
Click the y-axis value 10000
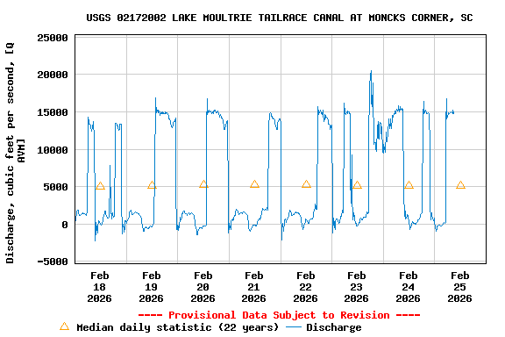(x=53, y=150)
